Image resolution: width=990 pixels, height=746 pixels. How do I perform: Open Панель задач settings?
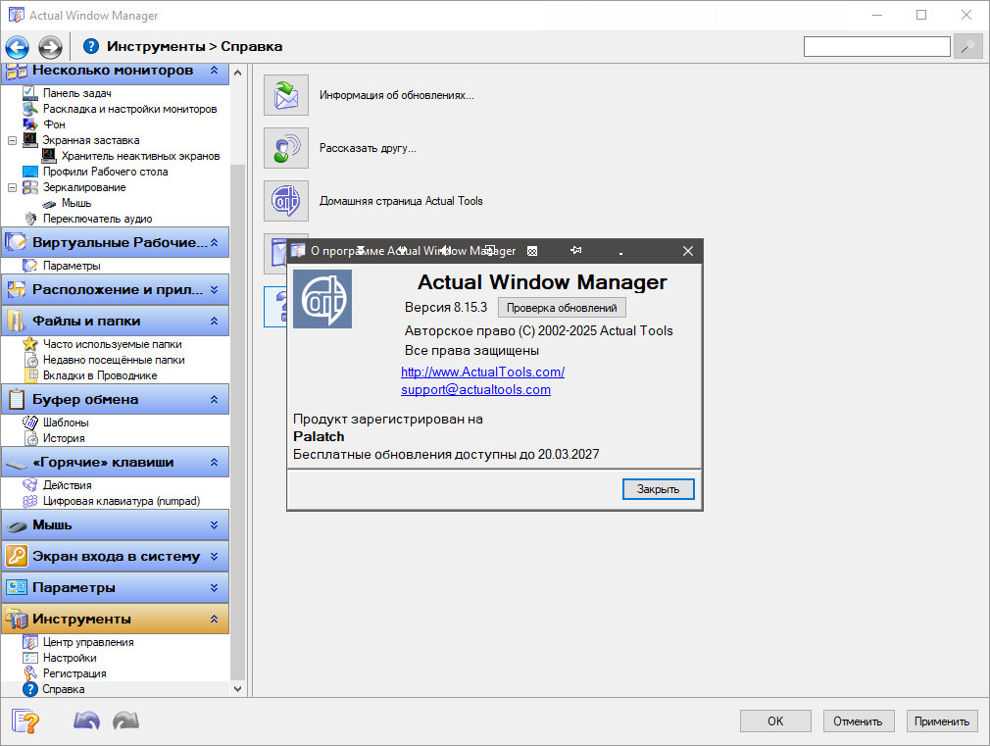(x=76, y=93)
